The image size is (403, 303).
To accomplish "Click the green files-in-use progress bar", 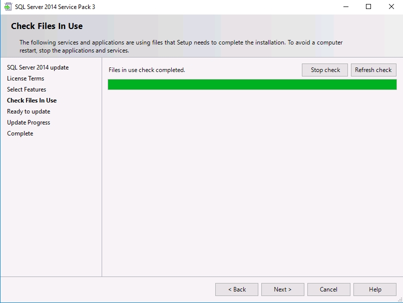I will coord(252,84).
